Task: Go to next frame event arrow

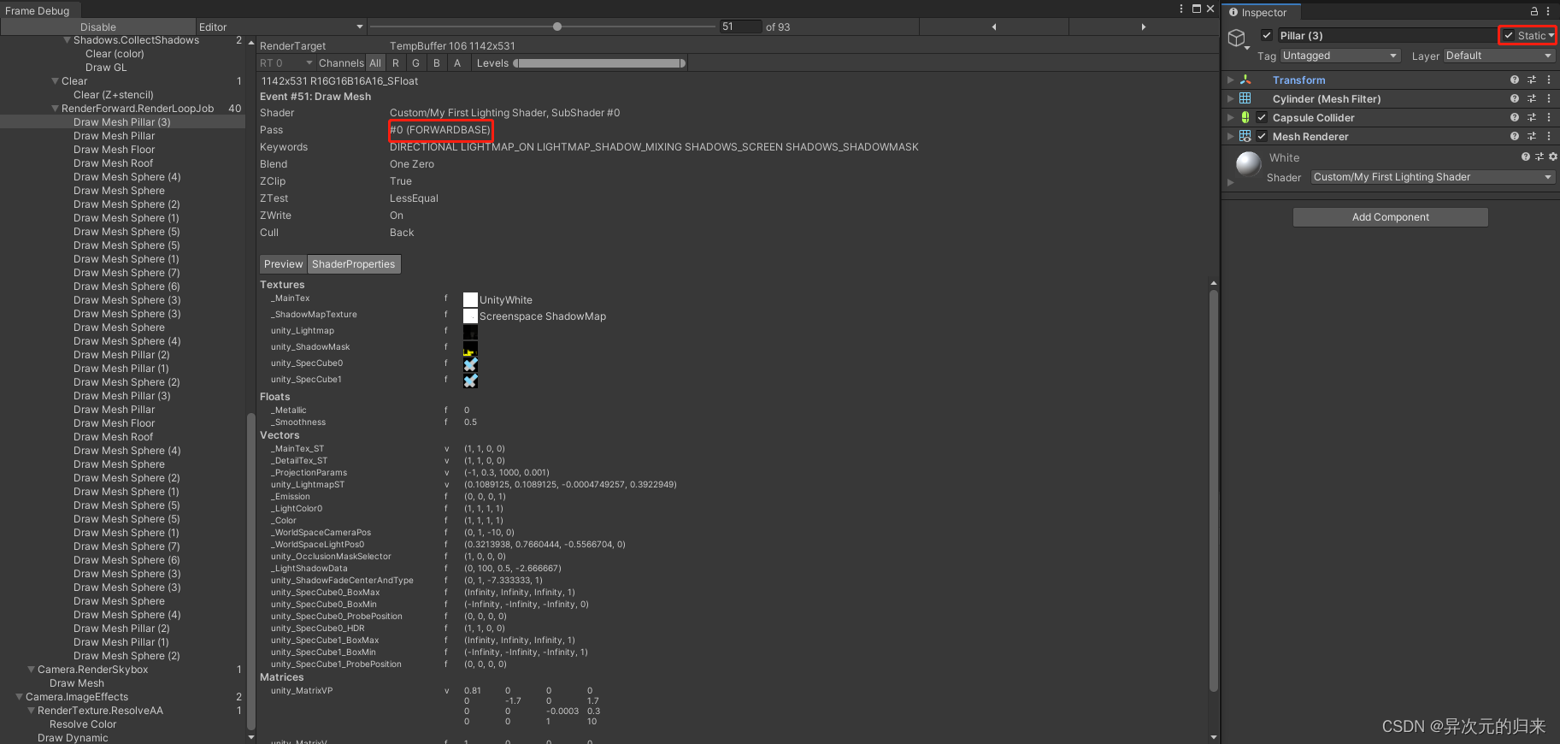Action: coord(1144,27)
